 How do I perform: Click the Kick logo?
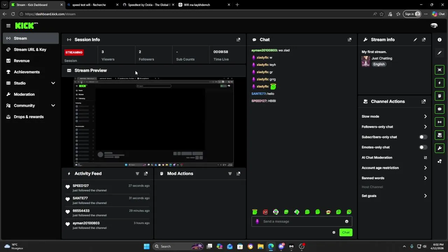click(x=26, y=26)
